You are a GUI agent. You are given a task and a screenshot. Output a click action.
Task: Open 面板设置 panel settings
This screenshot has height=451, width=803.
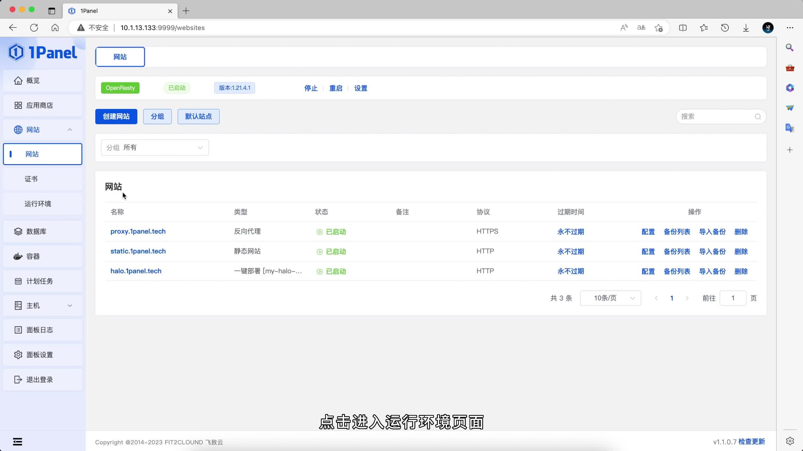pos(39,355)
